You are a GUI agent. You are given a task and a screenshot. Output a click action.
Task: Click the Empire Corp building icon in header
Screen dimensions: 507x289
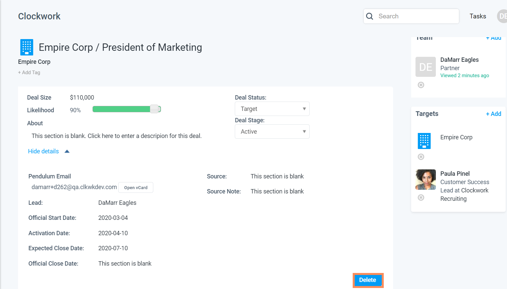[x=27, y=47]
